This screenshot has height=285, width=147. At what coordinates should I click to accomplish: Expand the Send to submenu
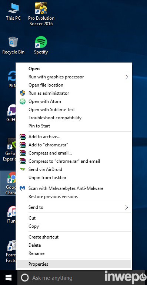tap(74, 207)
